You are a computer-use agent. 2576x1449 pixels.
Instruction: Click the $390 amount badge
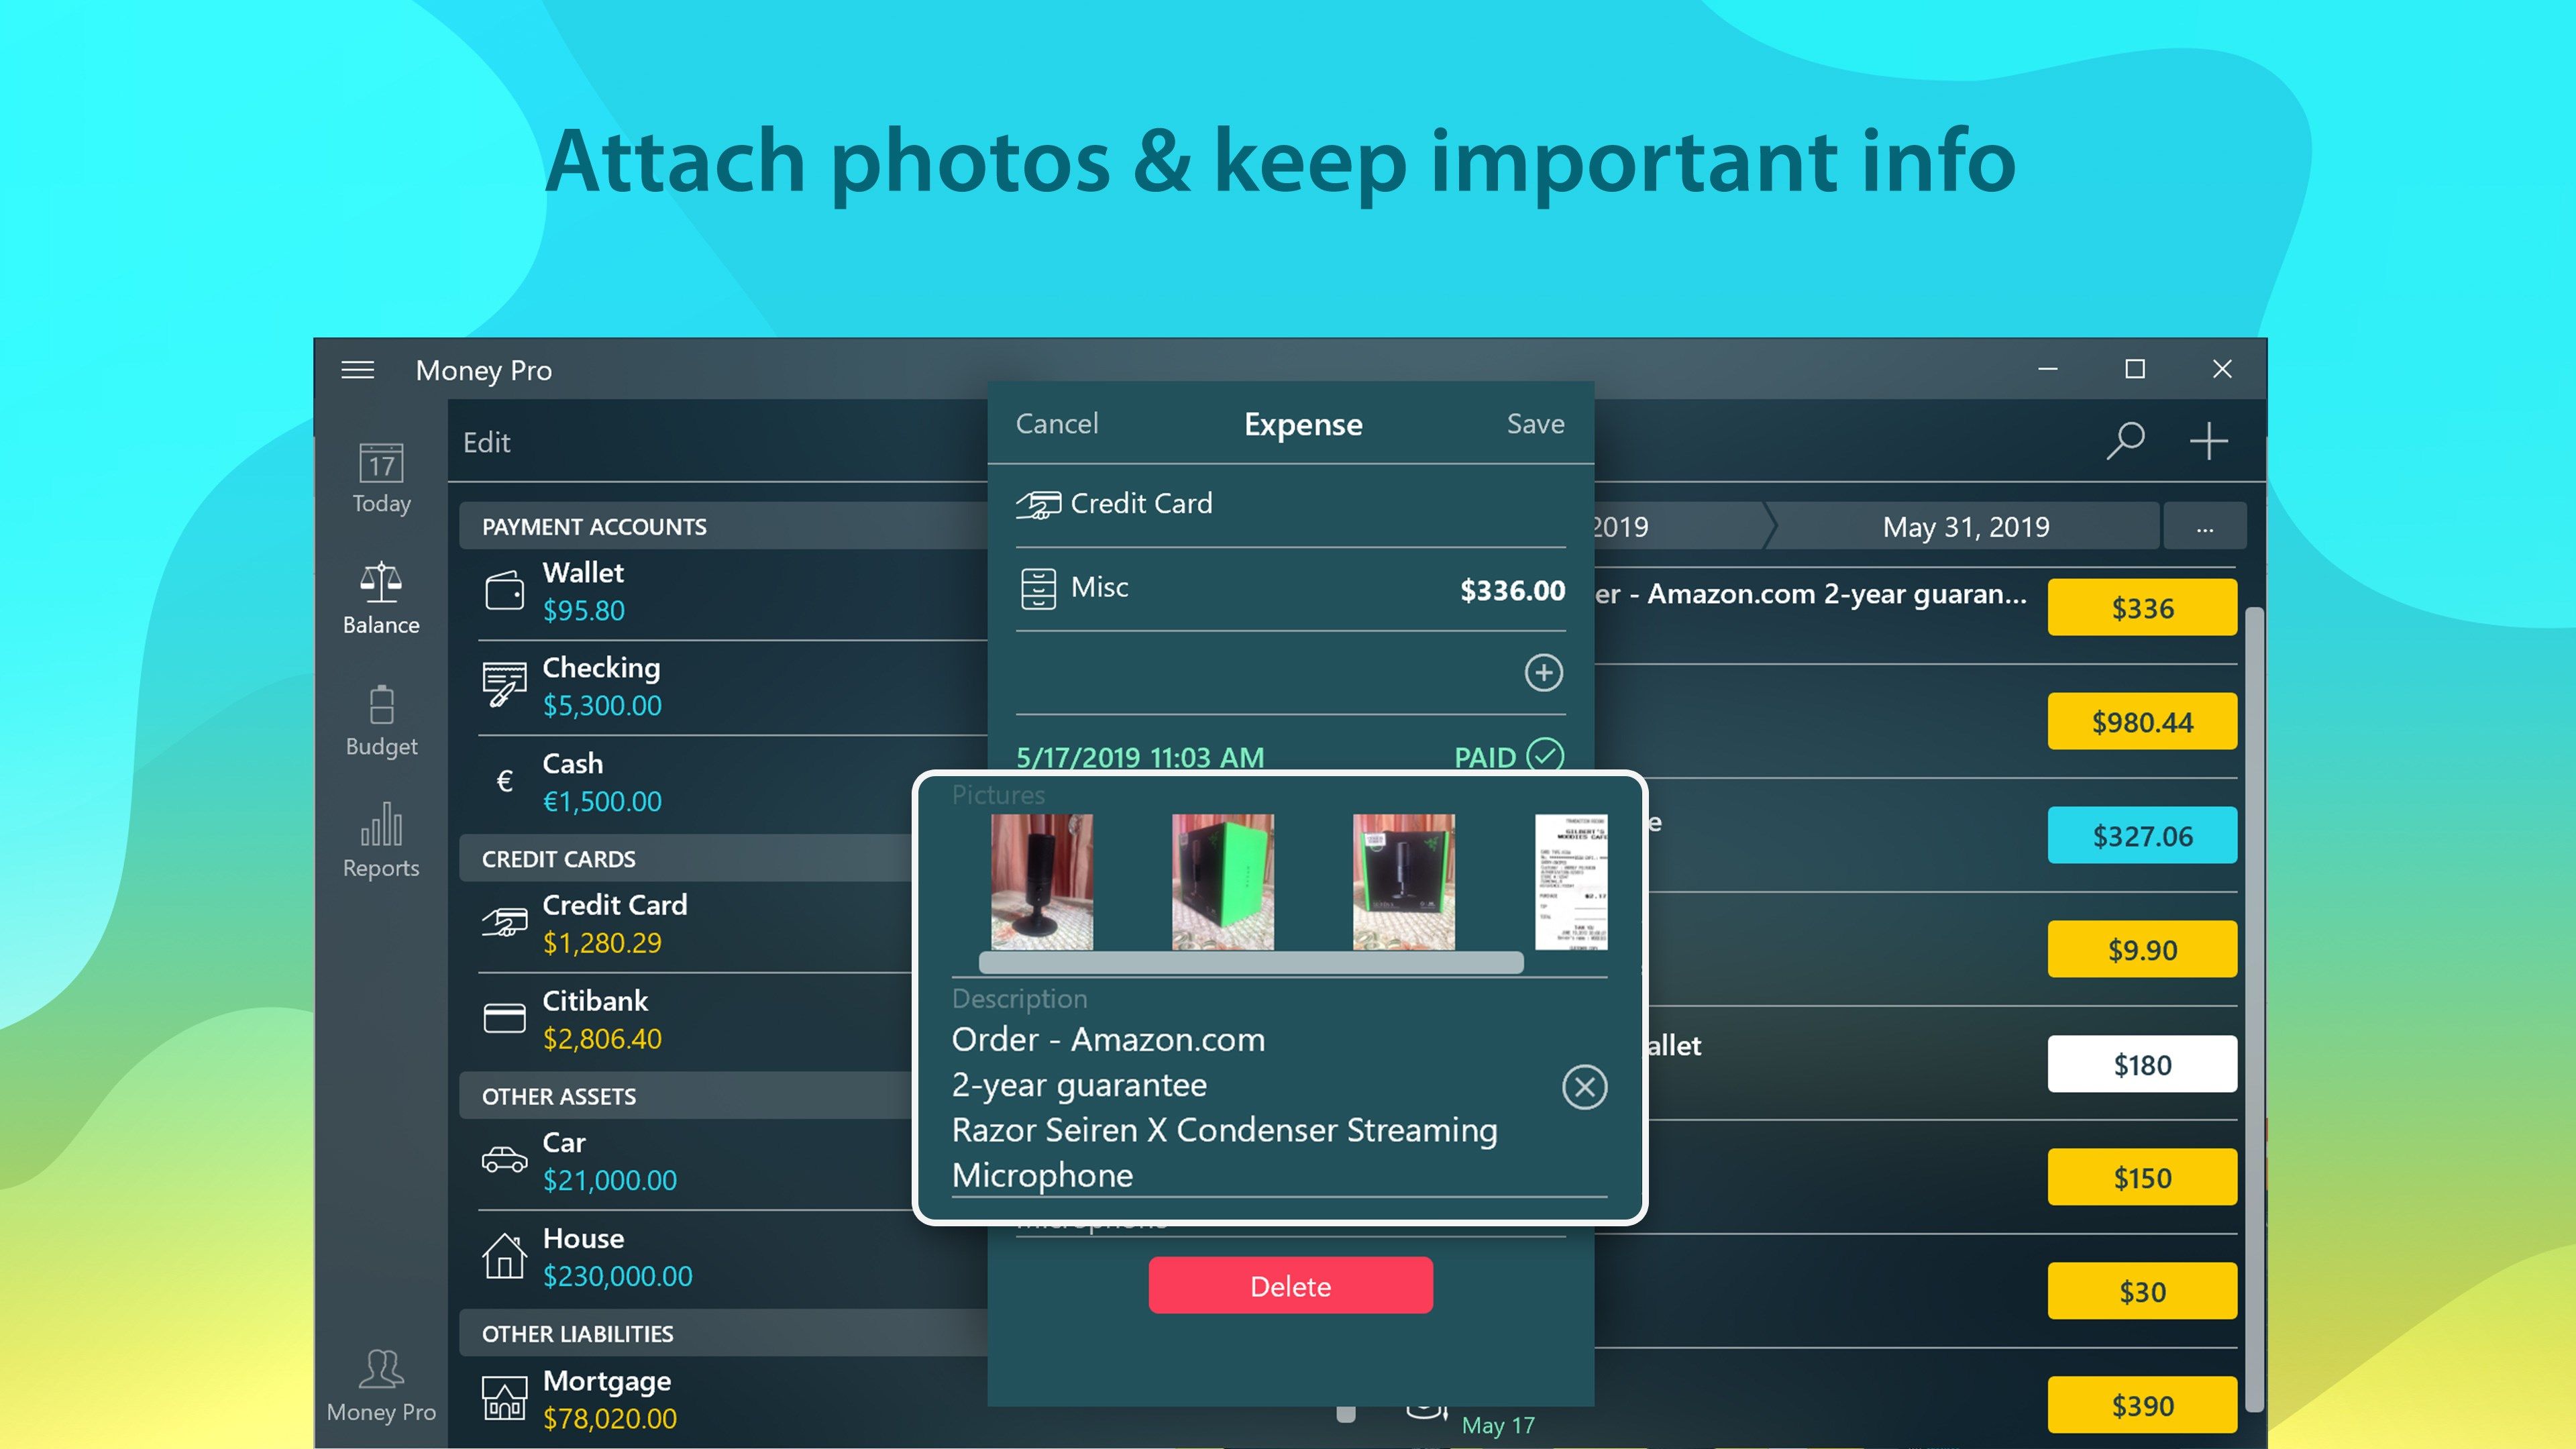(2141, 1405)
